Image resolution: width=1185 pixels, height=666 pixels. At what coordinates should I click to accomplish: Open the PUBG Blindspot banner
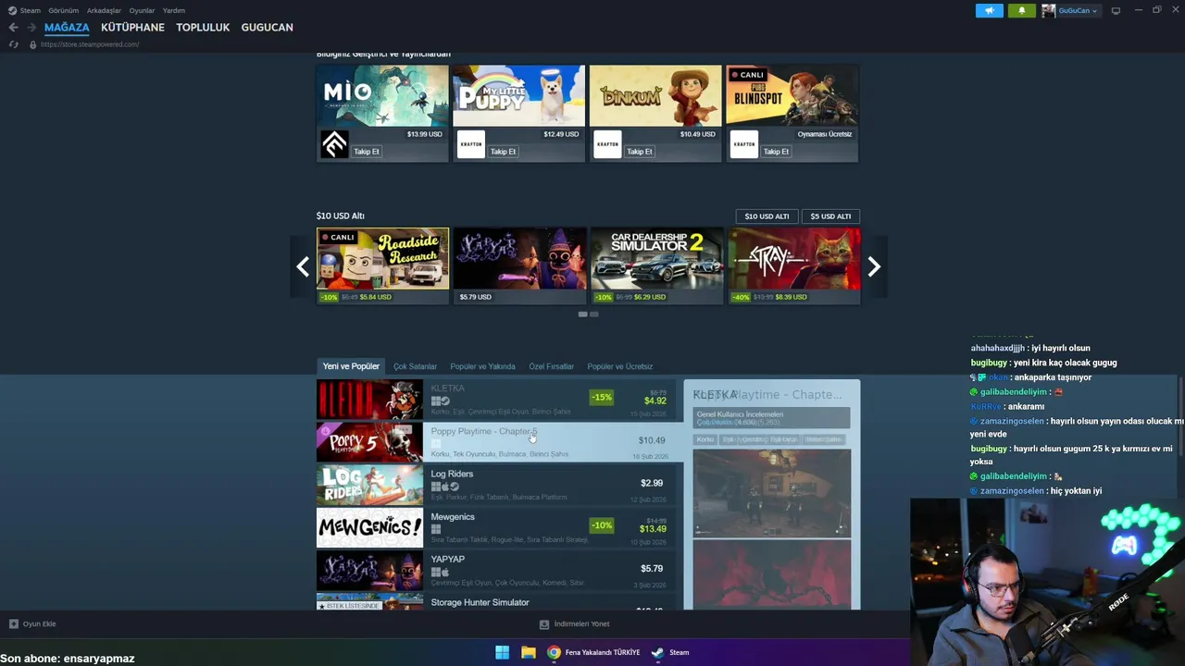point(792,95)
